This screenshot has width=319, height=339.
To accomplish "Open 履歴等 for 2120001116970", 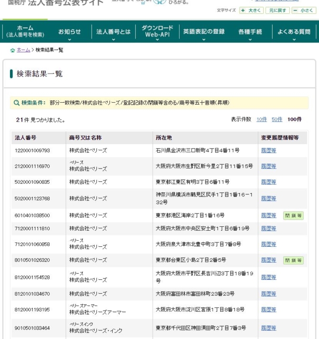I will pos(268,166).
